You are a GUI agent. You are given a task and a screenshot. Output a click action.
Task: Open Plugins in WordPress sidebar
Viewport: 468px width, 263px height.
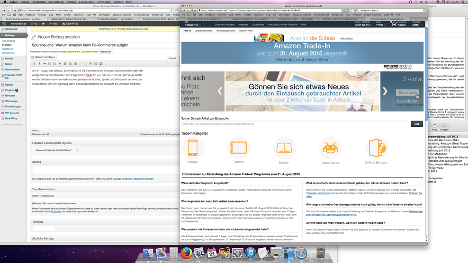point(9,90)
